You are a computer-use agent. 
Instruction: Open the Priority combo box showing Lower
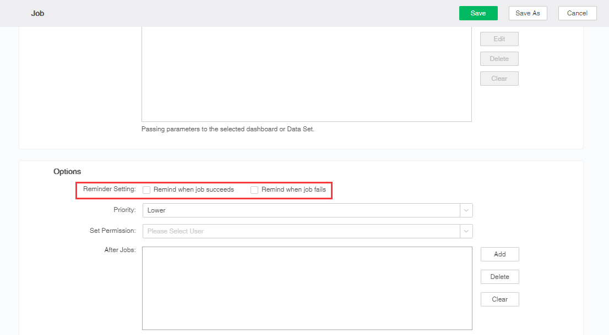coord(301,210)
